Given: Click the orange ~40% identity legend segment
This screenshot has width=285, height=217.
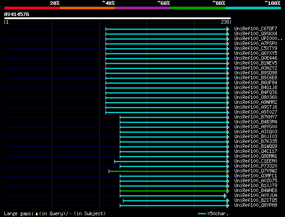Looking at the screenshot, I should (87, 8).
